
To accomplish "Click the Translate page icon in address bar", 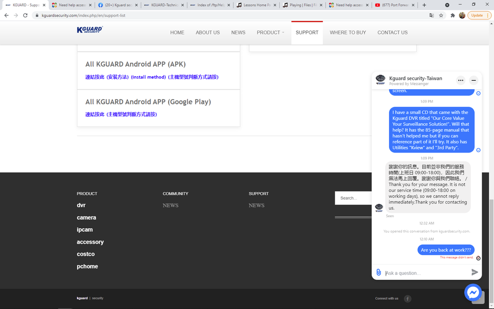I will click(x=432, y=15).
